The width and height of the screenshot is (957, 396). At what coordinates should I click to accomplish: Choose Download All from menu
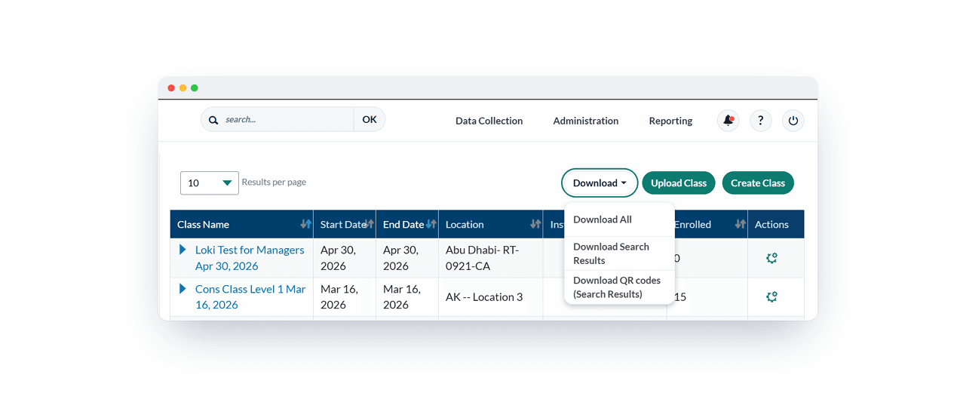[x=618, y=219]
